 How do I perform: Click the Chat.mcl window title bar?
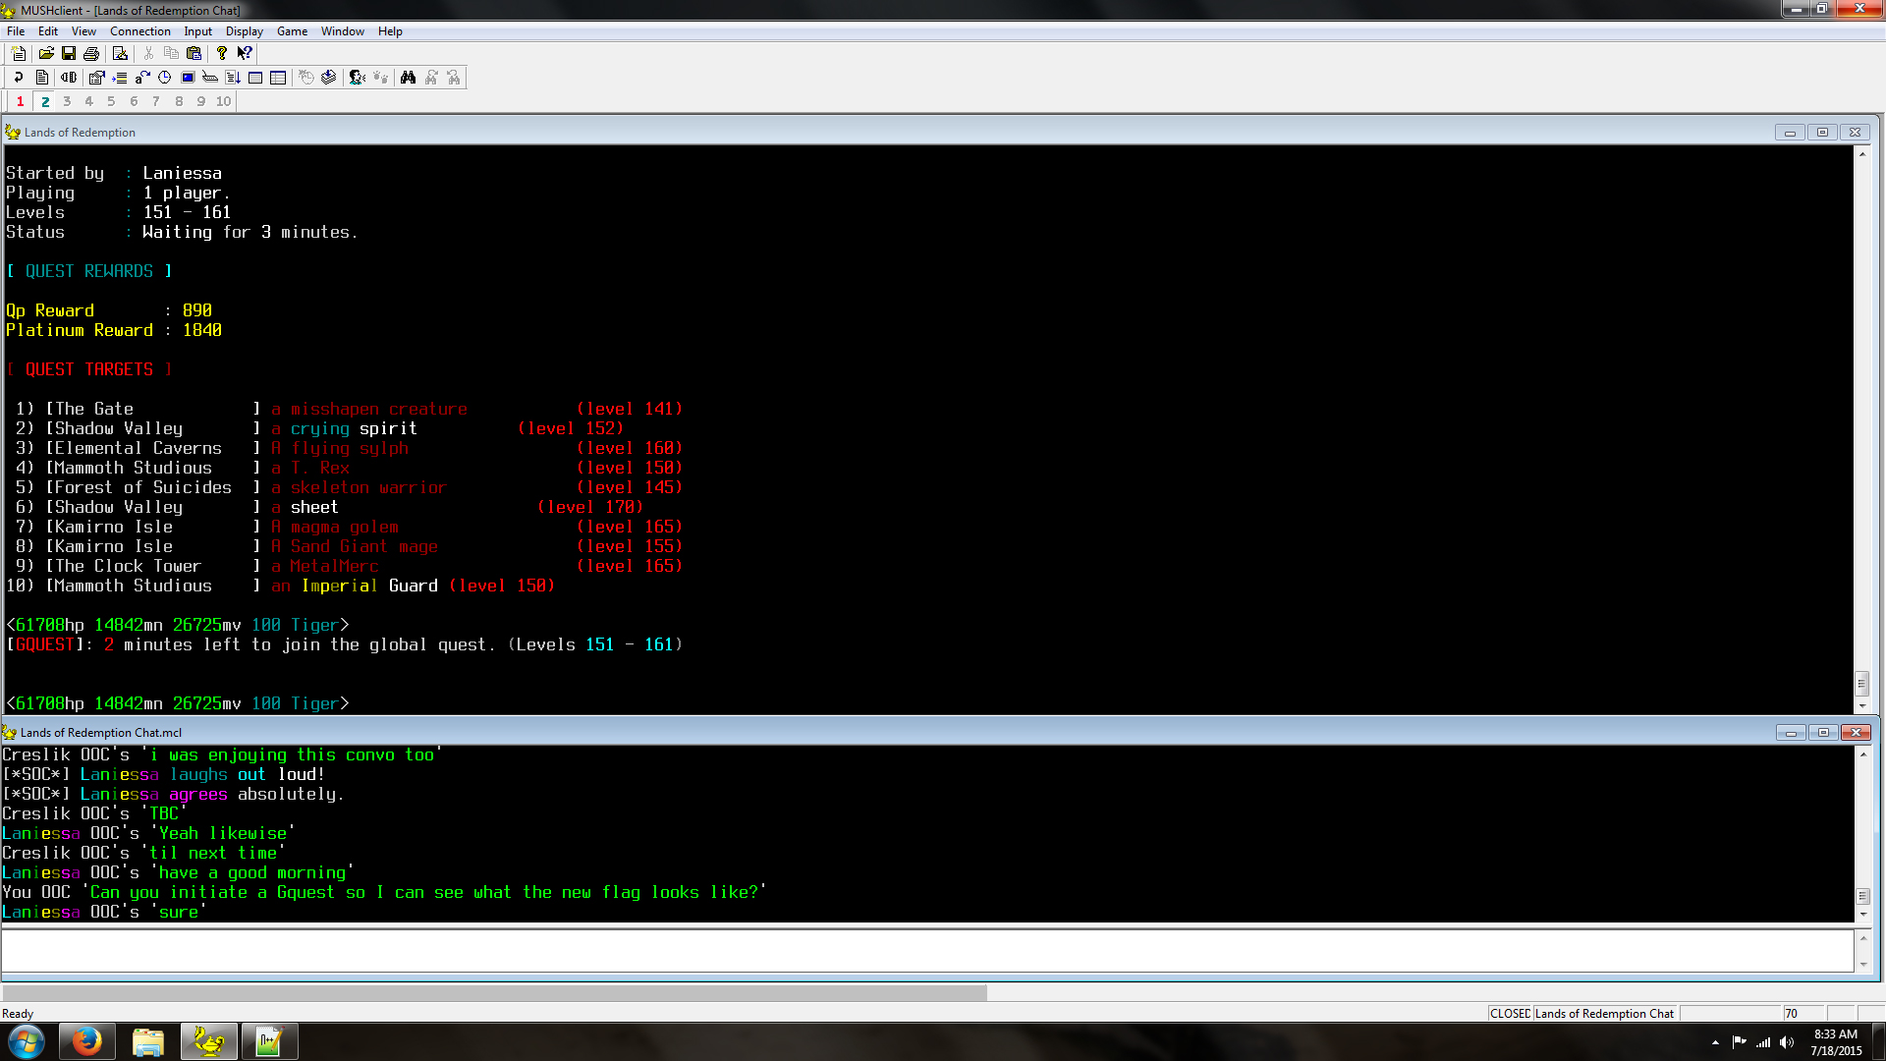pyautogui.click(x=100, y=733)
